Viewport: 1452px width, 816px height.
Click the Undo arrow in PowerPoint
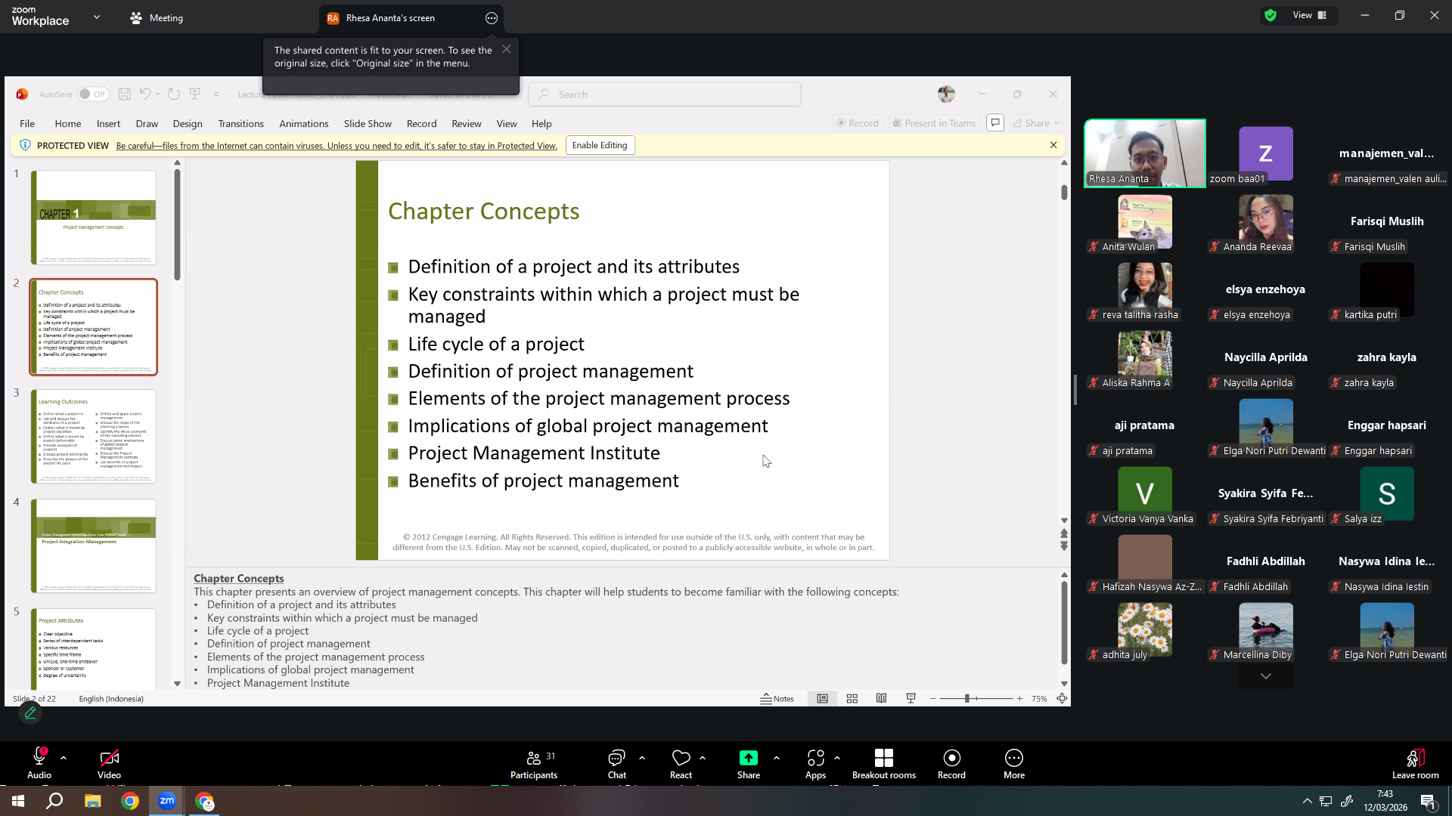[145, 94]
